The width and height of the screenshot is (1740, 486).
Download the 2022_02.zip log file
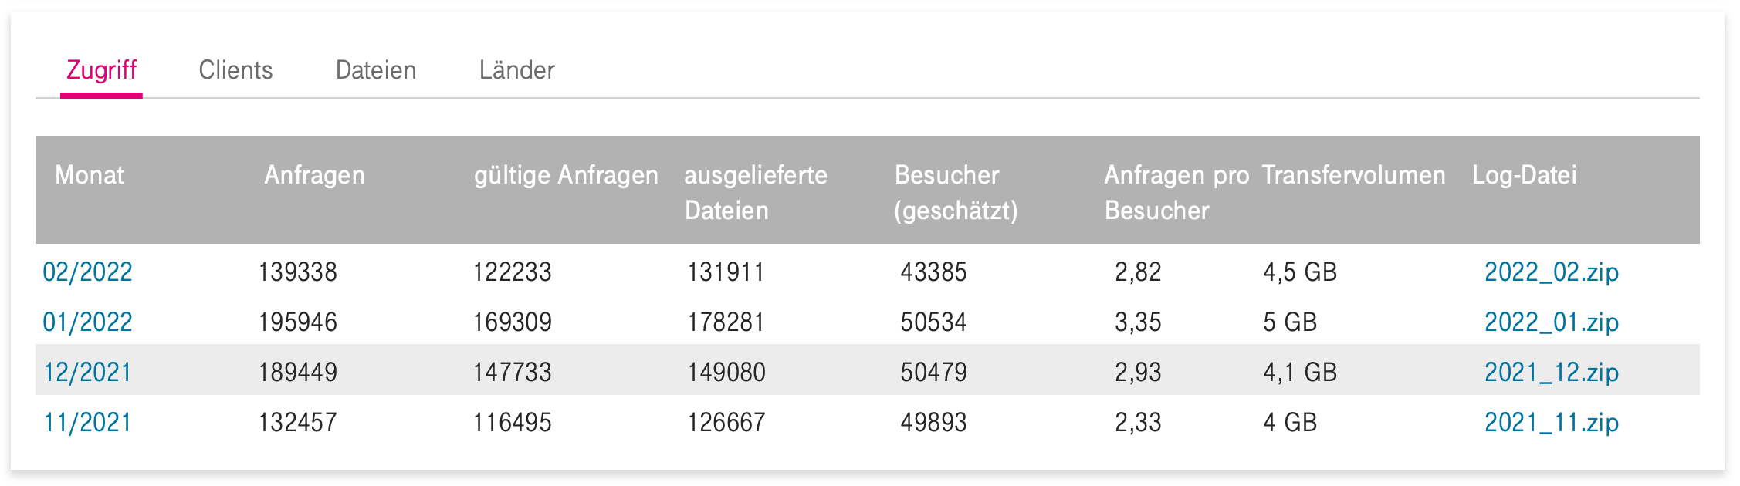click(x=1552, y=272)
